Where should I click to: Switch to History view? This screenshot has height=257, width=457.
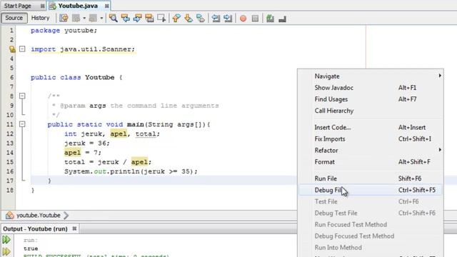click(x=40, y=18)
